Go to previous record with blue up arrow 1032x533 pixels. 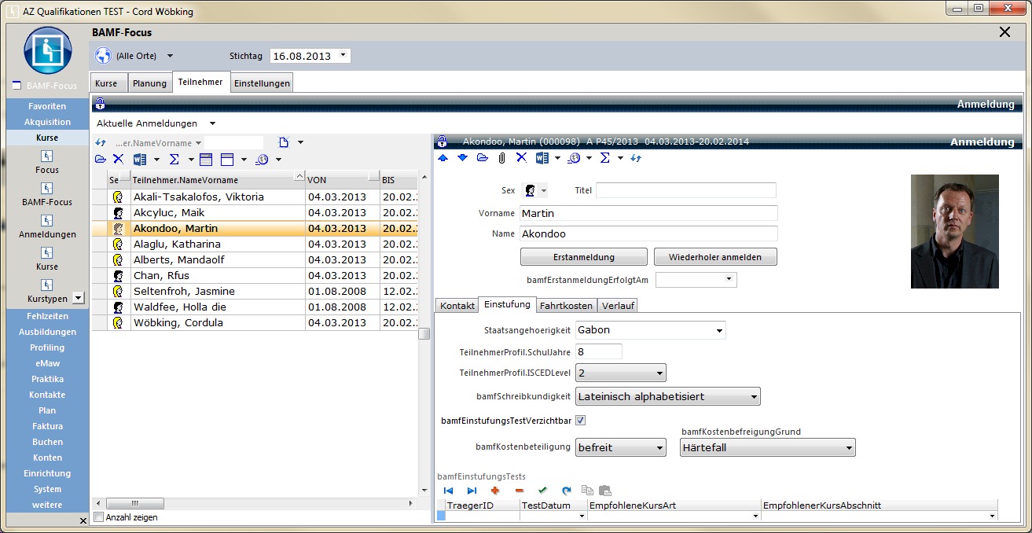(x=443, y=158)
